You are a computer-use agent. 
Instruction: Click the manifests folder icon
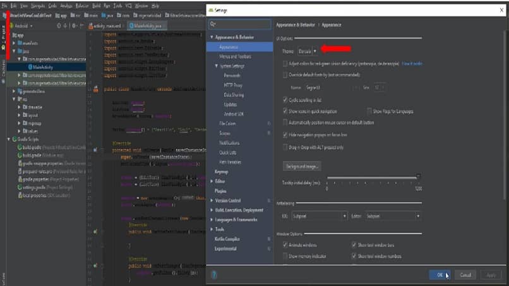click(x=20, y=43)
